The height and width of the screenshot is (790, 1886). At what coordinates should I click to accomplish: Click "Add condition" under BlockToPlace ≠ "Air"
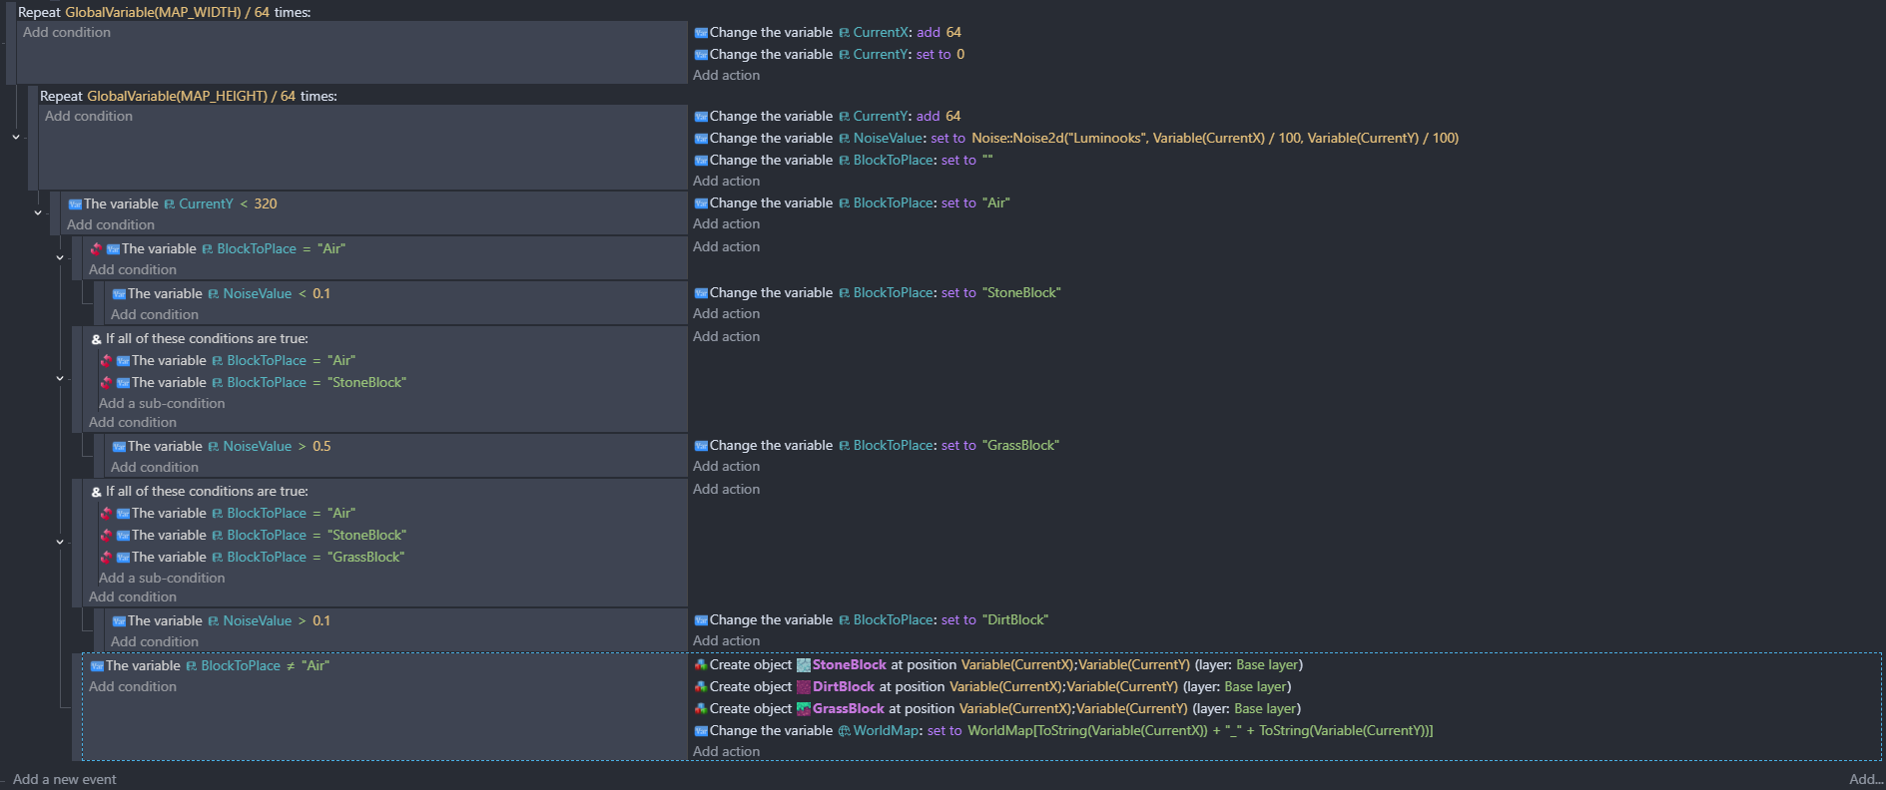pyautogui.click(x=132, y=687)
